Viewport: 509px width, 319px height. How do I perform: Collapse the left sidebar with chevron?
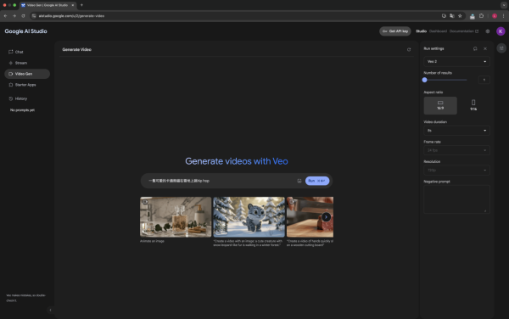pos(50,310)
